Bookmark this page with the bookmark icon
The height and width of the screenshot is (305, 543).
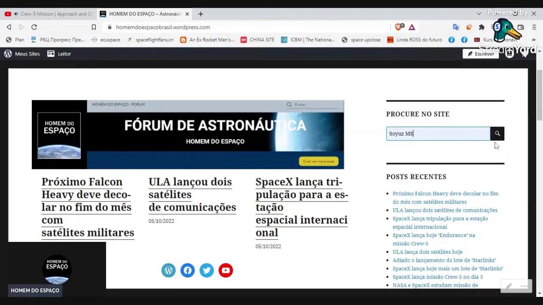pyautogui.click(x=94, y=27)
